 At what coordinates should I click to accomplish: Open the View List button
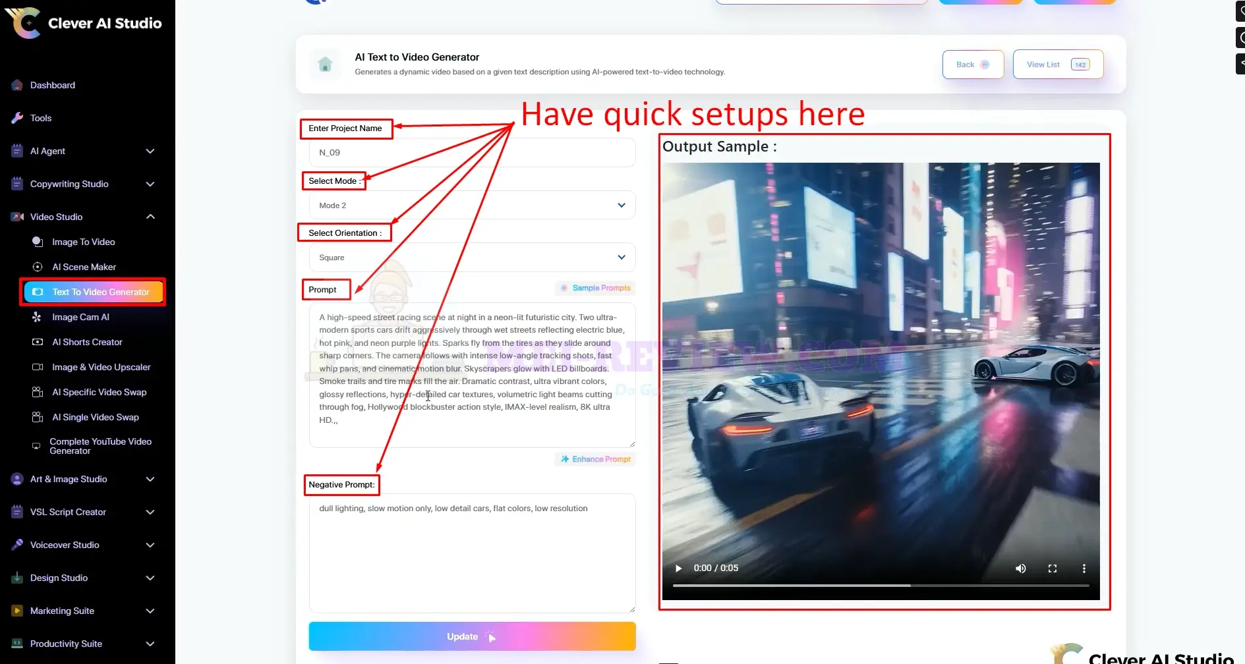pos(1058,65)
